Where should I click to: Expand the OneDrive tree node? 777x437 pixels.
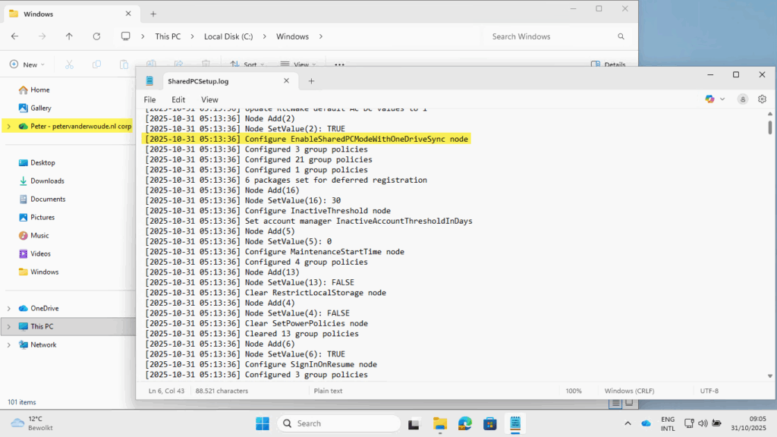8,308
